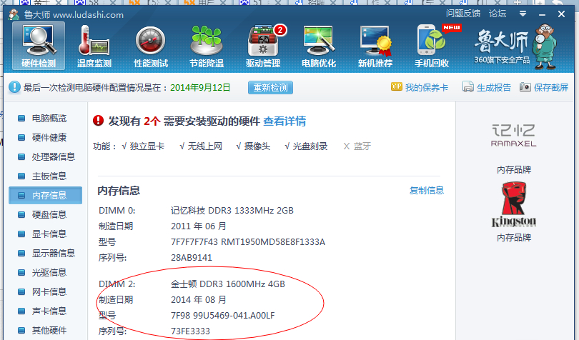Open 查看详情 driver details link

284,121
